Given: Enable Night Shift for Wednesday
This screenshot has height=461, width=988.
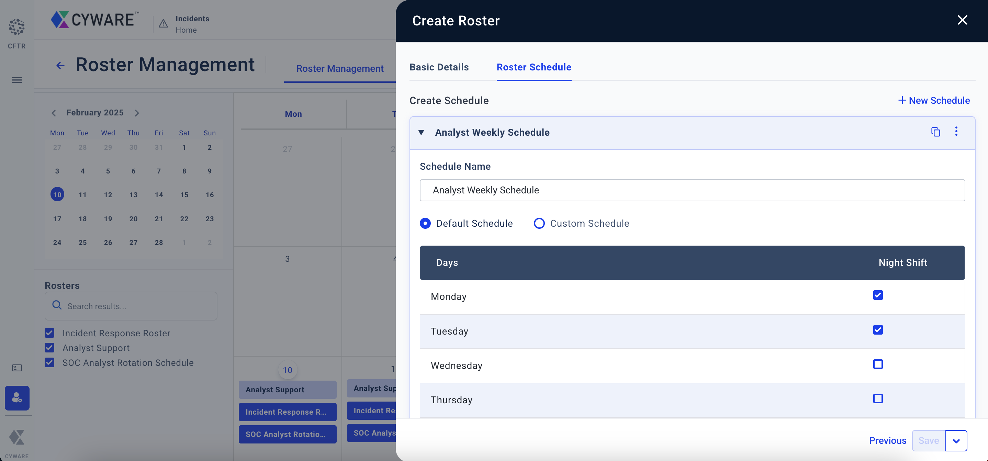Looking at the screenshot, I should click(877, 364).
